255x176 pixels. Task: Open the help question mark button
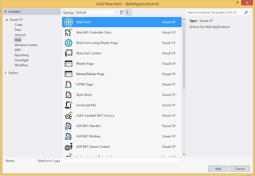tap(237, 3)
